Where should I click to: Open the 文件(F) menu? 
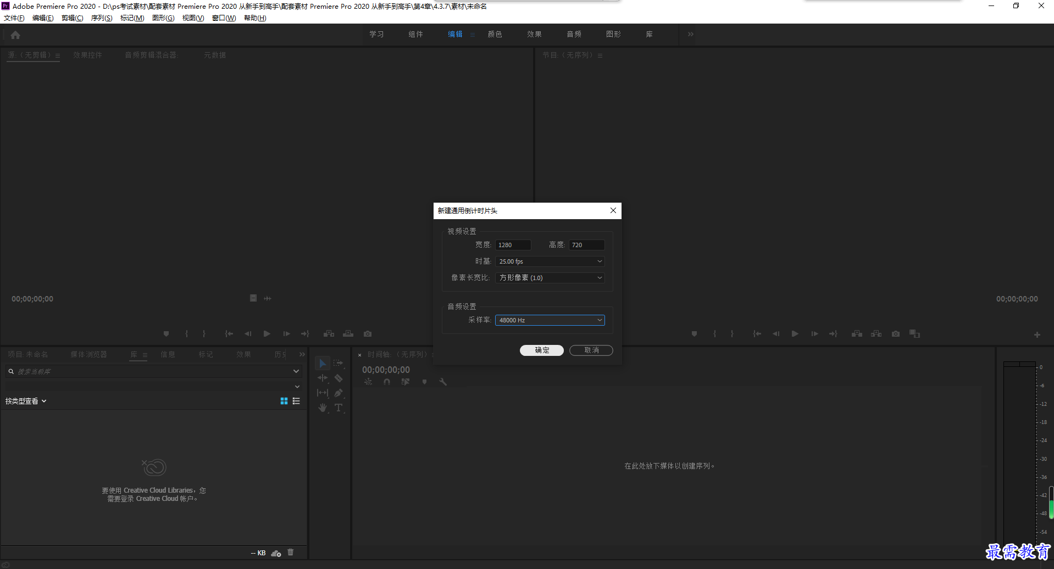coord(14,18)
